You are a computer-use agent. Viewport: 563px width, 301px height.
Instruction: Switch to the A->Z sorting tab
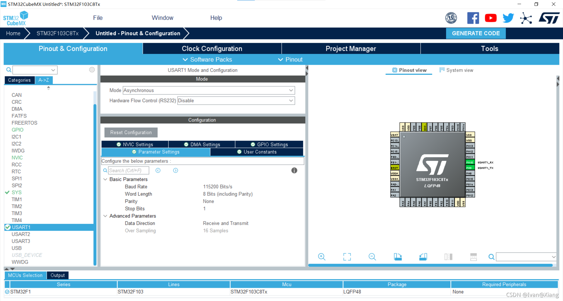click(44, 80)
